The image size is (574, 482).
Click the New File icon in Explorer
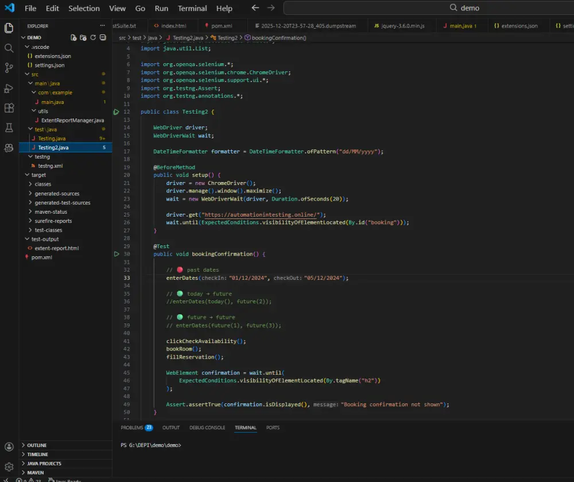74,37
